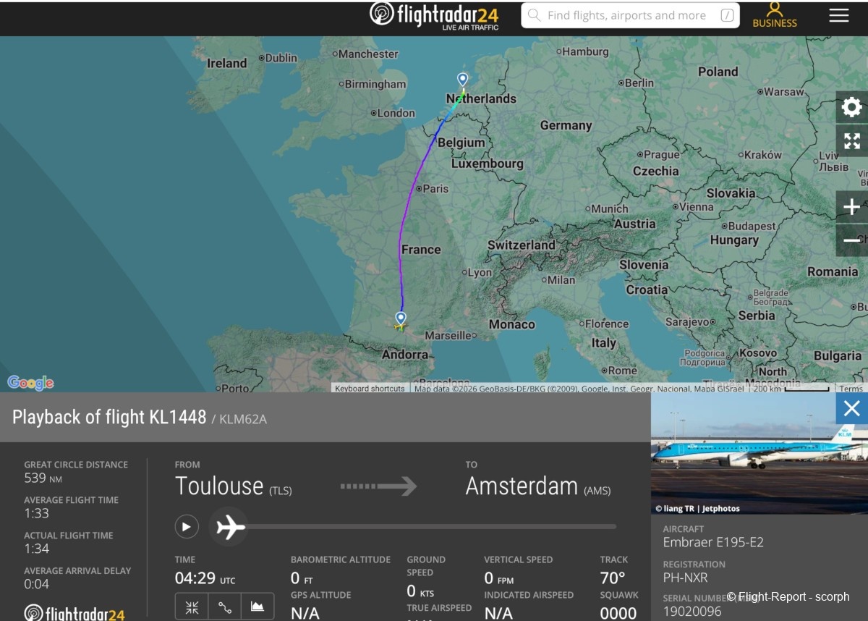The width and height of the screenshot is (868, 621).
Task: Open the hamburger main menu
Action: (x=838, y=15)
